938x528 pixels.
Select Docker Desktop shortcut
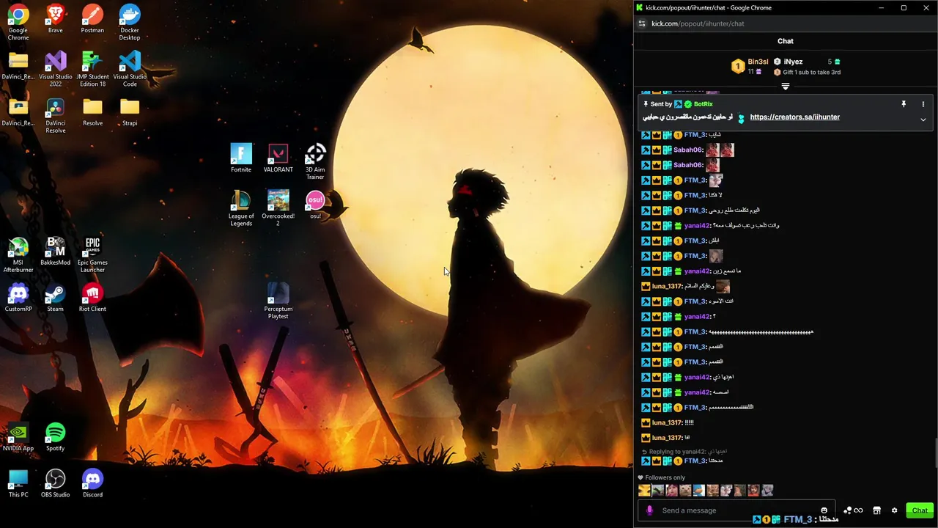(130, 23)
